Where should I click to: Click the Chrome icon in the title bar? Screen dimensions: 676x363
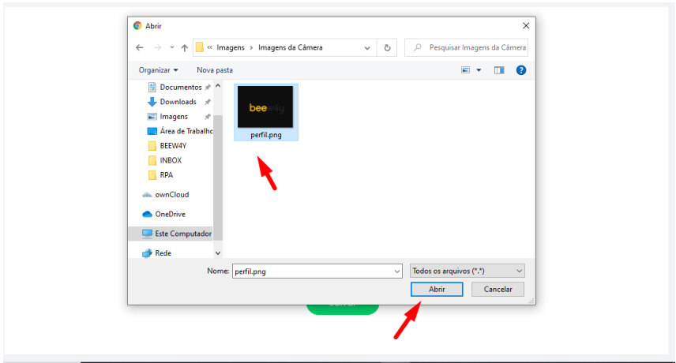pos(137,26)
